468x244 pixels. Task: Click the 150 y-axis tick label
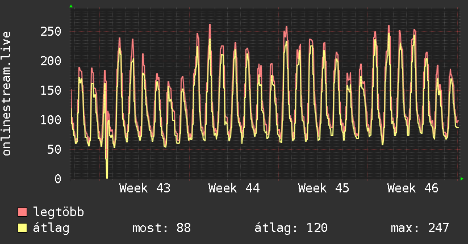pyautogui.click(x=51, y=90)
